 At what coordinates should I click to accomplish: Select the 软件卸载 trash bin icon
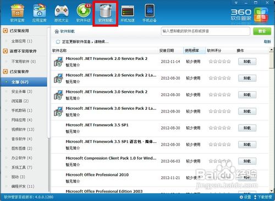click(106, 13)
